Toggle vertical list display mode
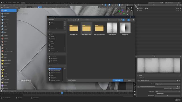Viewport: 182px width, 102px height. 119,20
